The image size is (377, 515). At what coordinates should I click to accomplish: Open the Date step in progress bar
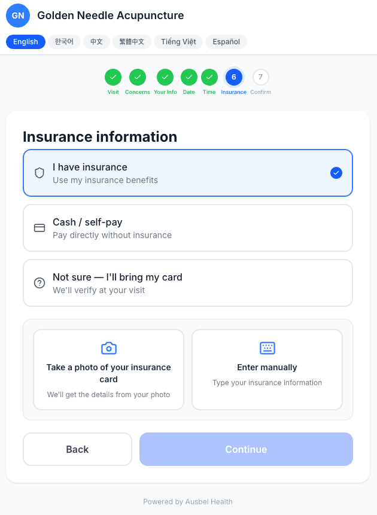point(189,77)
